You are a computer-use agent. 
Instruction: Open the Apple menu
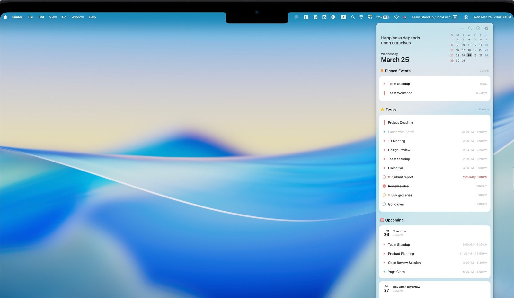pos(5,17)
